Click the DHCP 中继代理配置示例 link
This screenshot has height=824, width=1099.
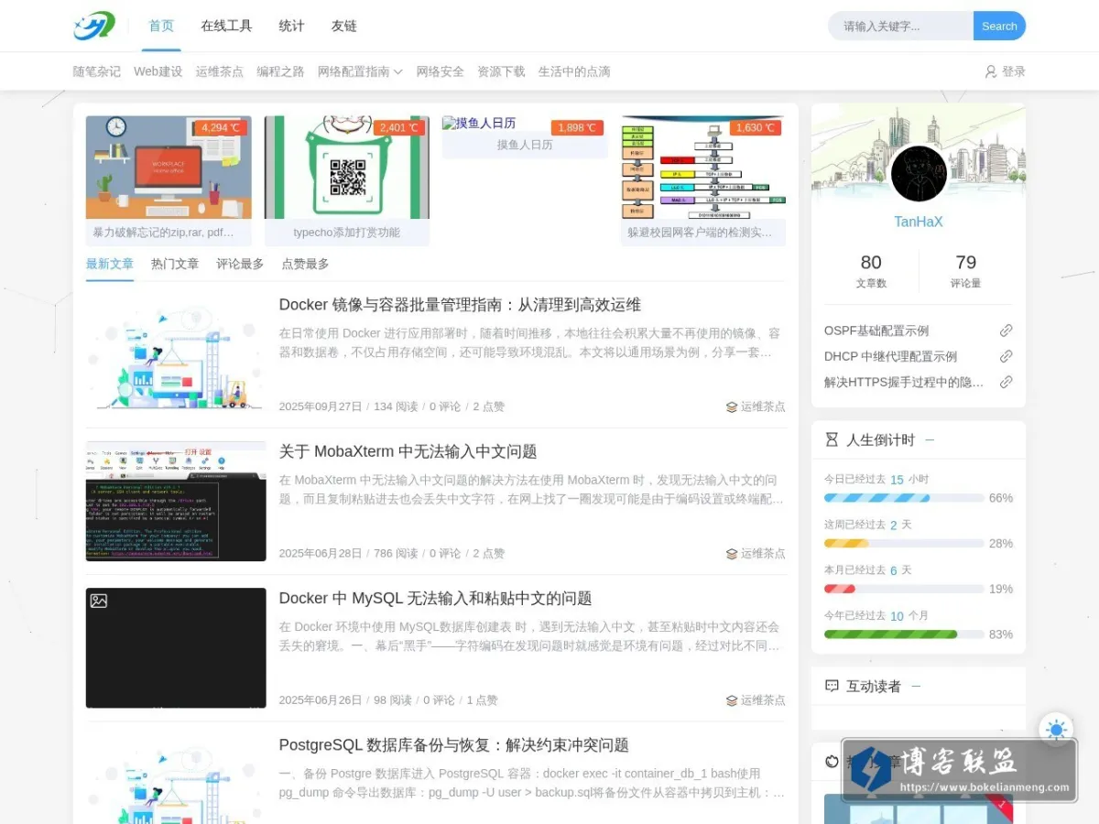890,356
